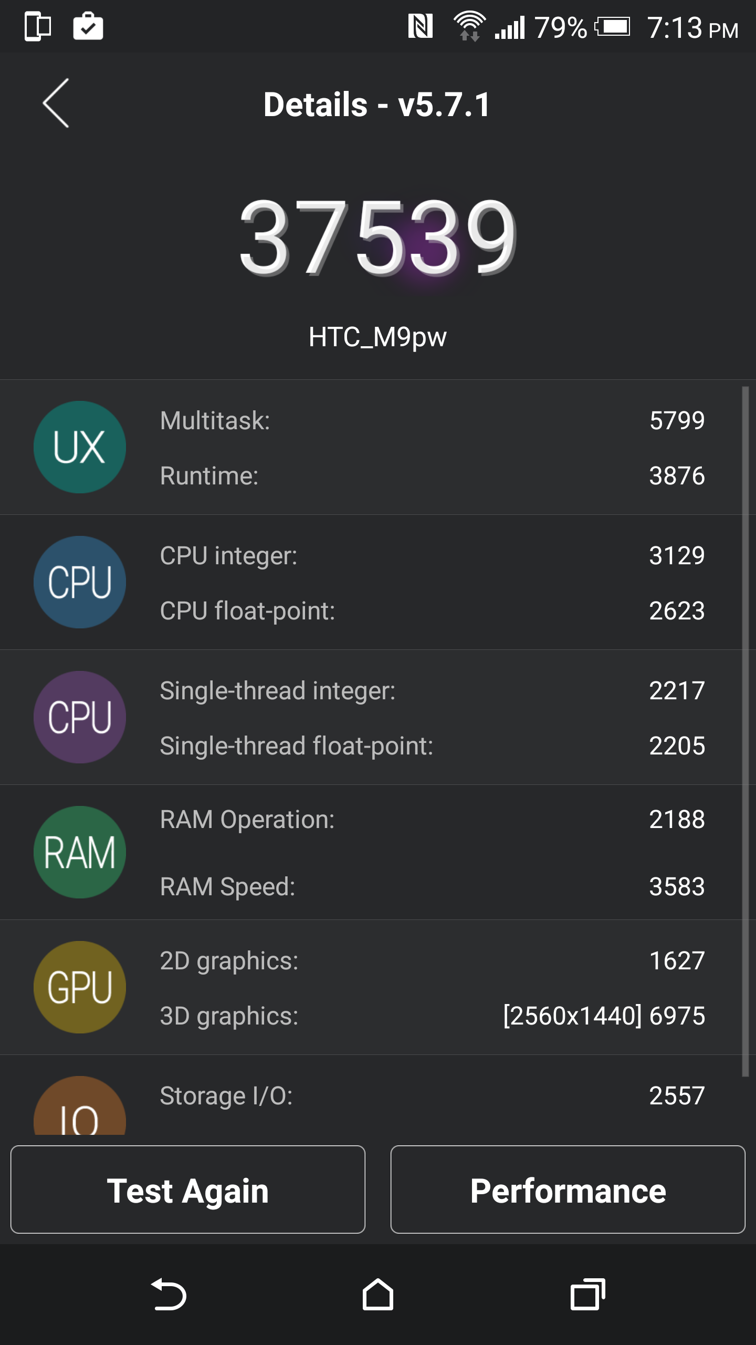Tap the NFC status bar icon
756x1345 pixels.
(421, 26)
